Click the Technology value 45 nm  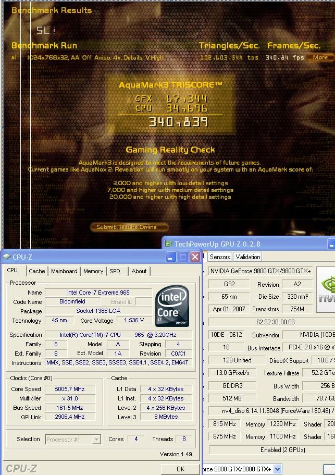(x=59, y=320)
